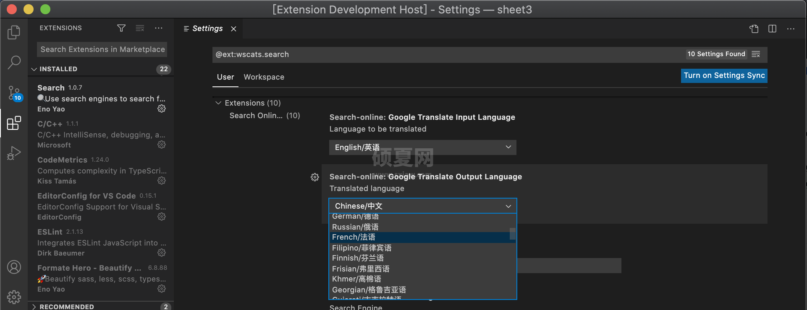The width and height of the screenshot is (807, 310).
Task: Switch to User settings tab
Action: (225, 77)
